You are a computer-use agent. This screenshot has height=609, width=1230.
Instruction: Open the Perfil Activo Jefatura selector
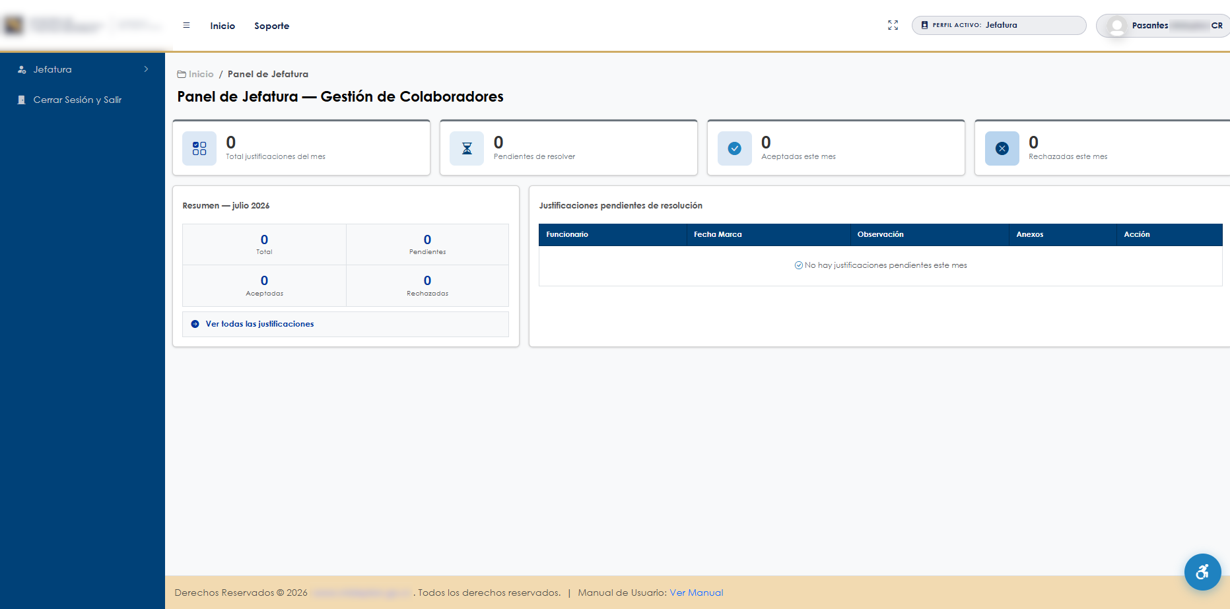(x=998, y=25)
